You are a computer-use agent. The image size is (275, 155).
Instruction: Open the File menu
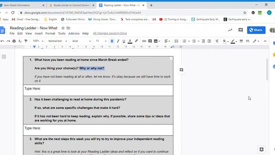[x=12, y=34]
